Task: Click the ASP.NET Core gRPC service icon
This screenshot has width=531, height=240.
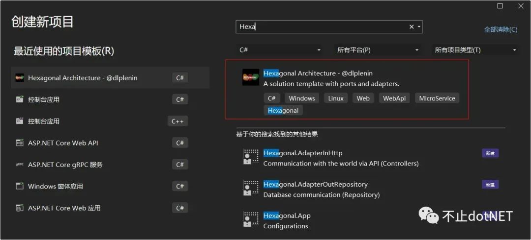Action: [20, 165]
